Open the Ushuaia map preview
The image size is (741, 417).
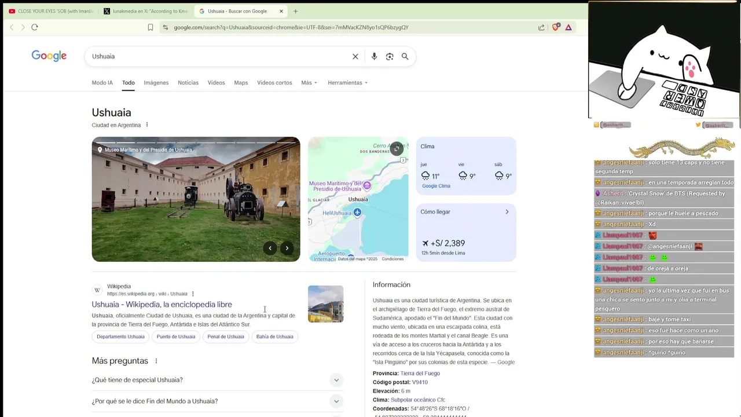coord(358,199)
